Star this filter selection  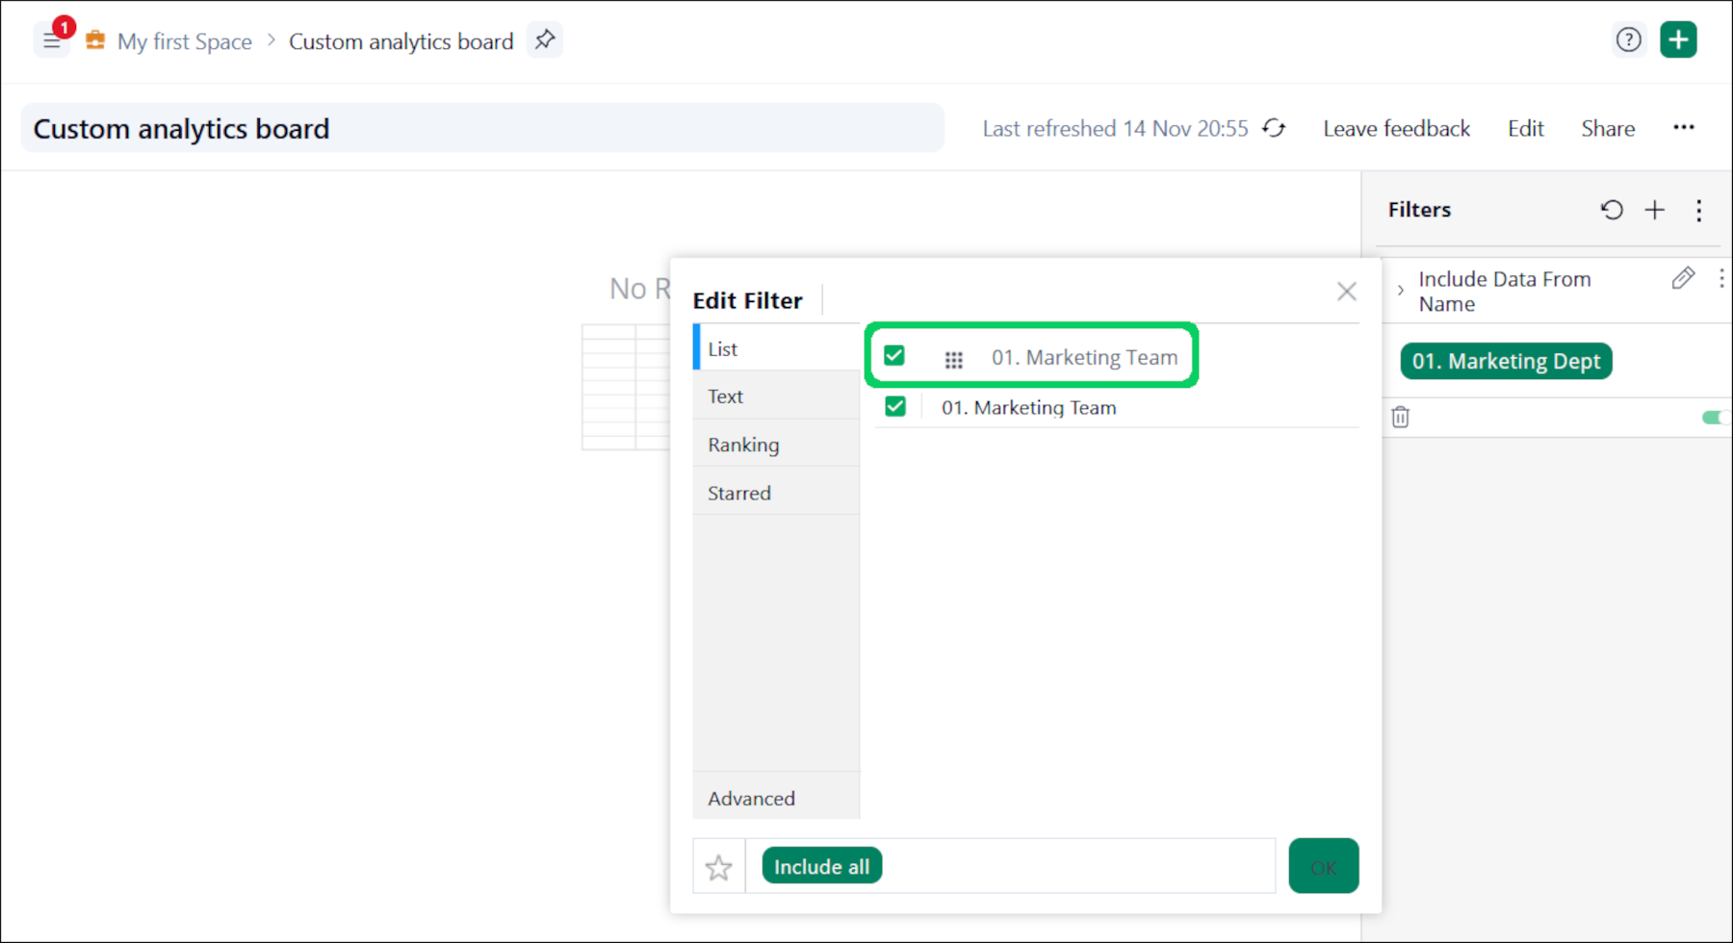pyautogui.click(x=718, y=867)
